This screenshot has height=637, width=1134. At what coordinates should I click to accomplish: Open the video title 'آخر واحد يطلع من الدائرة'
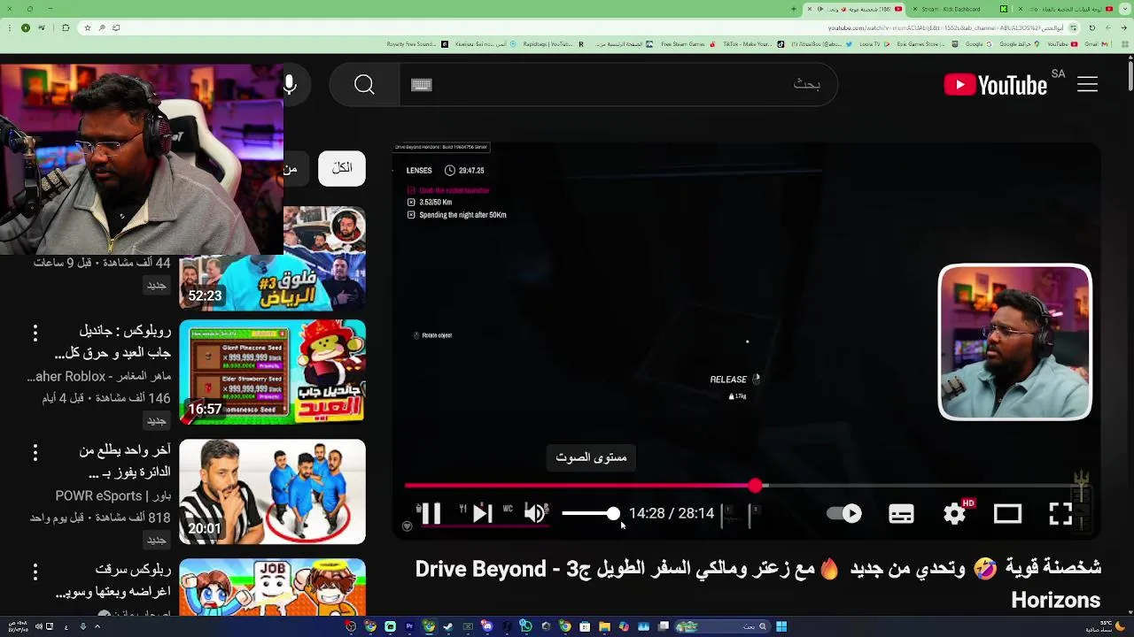(x=124, y=461)
